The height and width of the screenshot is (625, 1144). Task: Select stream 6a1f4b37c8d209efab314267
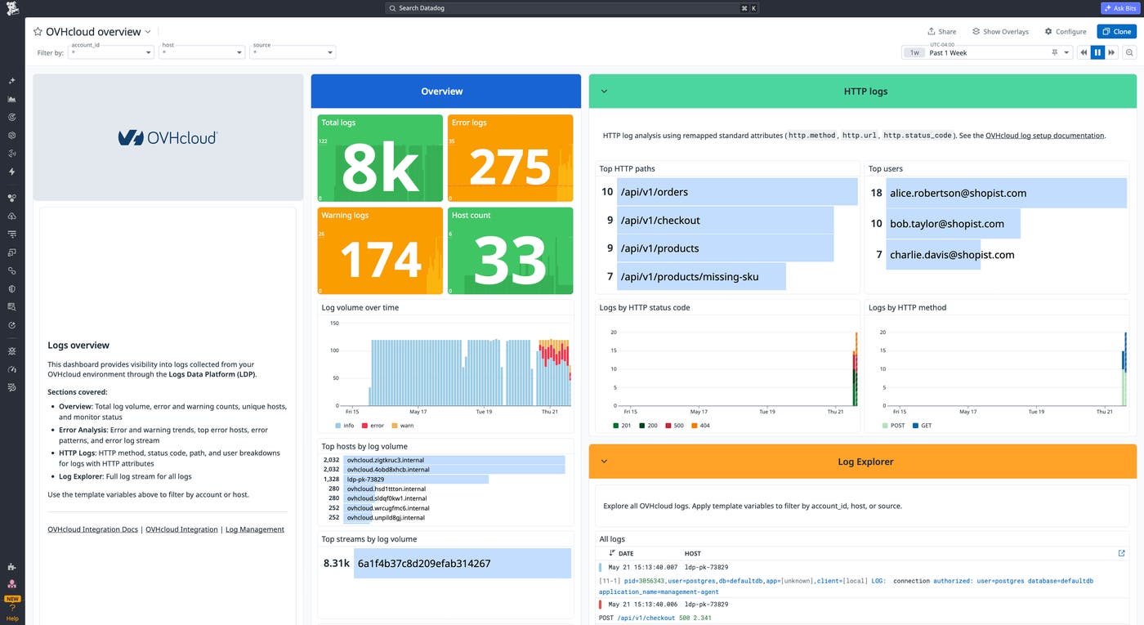tap(446, 563)
